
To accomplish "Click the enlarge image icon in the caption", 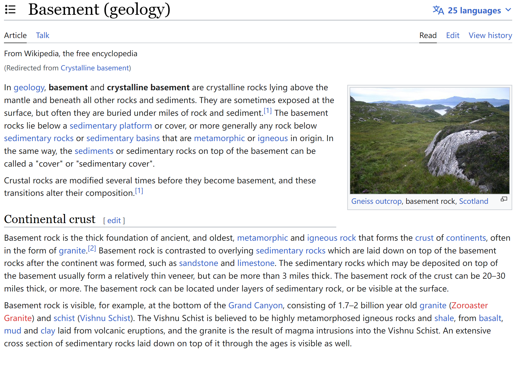I will pos(504,199).
